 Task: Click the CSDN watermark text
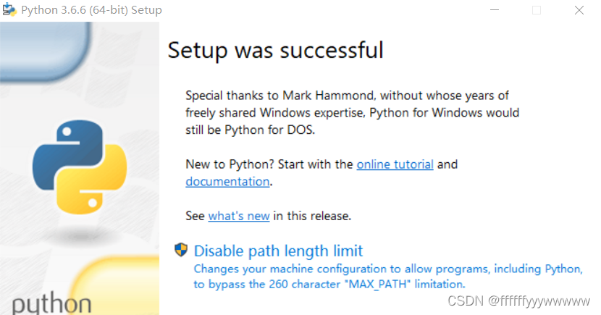pyautogui.click(x=518, y=301)
